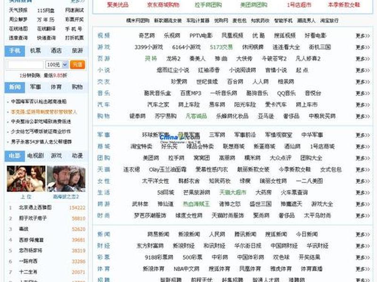Open 更多>> for the 视频 row
This screenshot has height=282, width=377.
(x=362, y=36)
